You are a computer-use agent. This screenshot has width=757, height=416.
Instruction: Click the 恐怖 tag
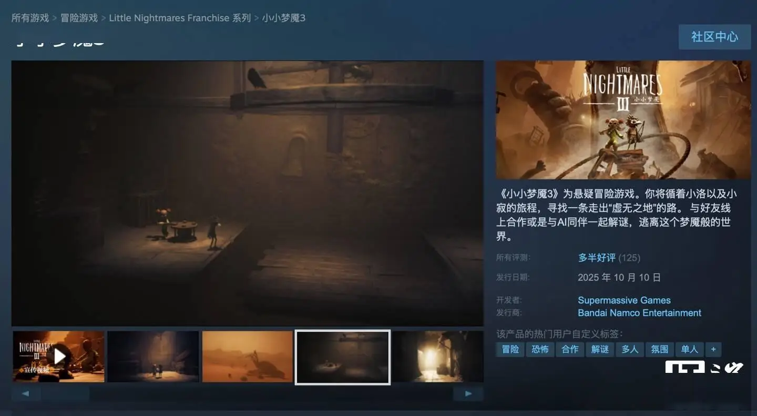pyautogui.click(x=540, y=349)
